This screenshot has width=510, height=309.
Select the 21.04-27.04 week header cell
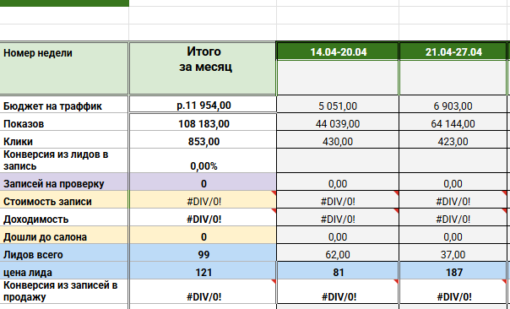[453, 51]
